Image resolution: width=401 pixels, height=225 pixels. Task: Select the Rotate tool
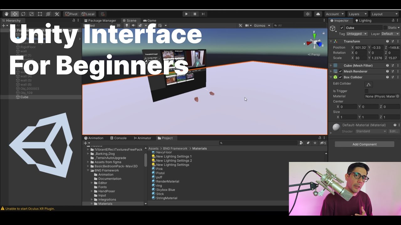pos(23,14)
